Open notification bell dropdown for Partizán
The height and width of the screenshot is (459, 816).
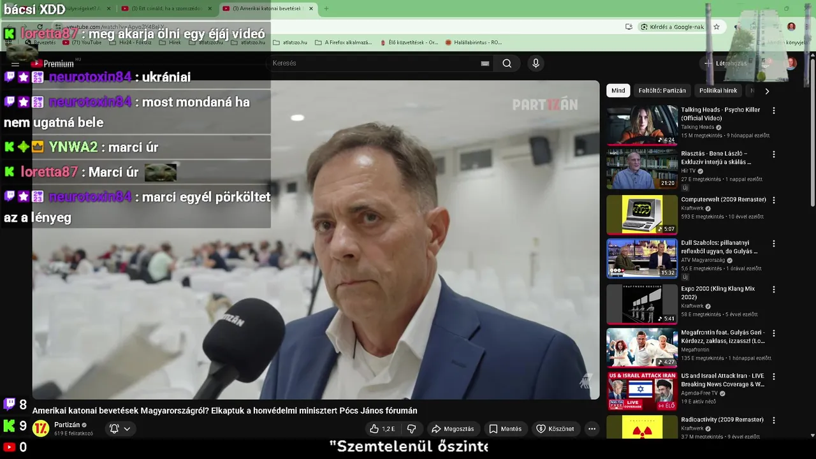(x=120, y=429)
